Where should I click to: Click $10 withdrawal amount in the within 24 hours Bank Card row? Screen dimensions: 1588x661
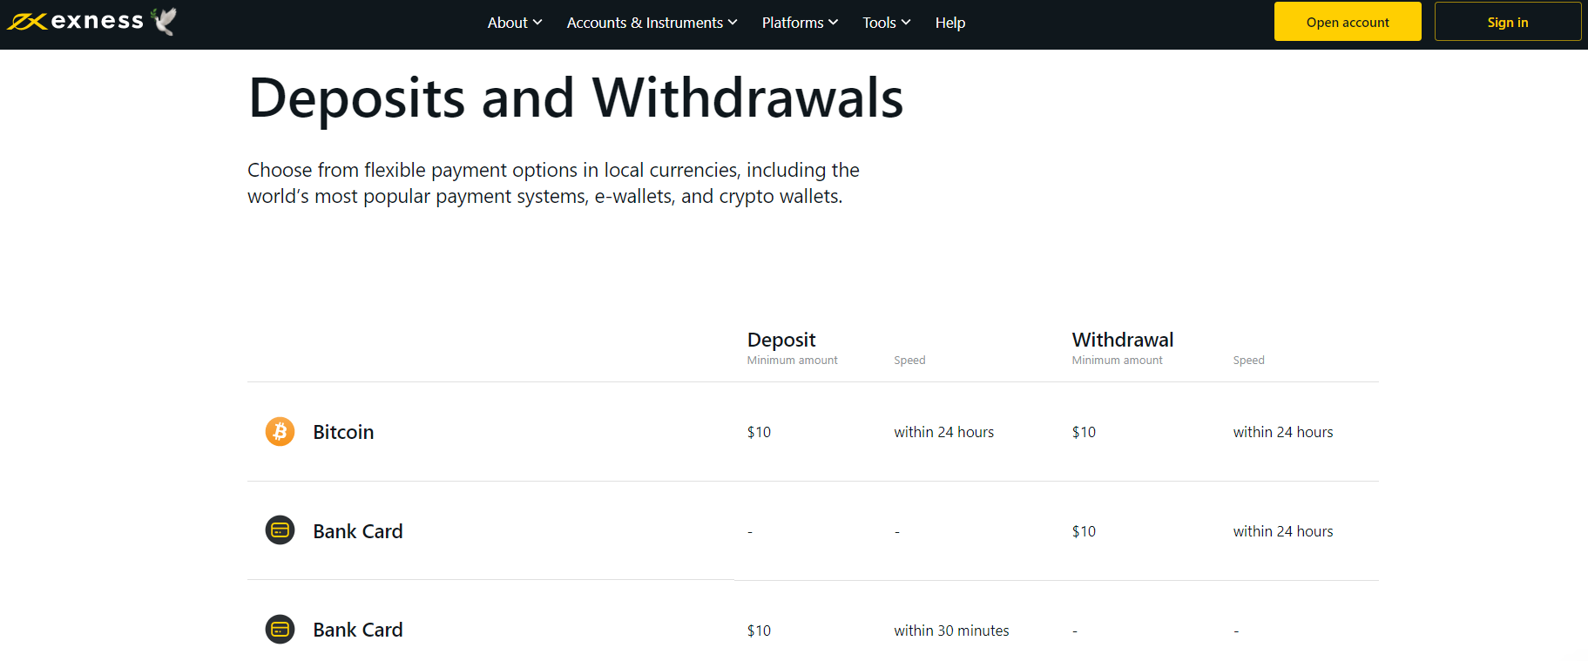(x=1084, y=531)
